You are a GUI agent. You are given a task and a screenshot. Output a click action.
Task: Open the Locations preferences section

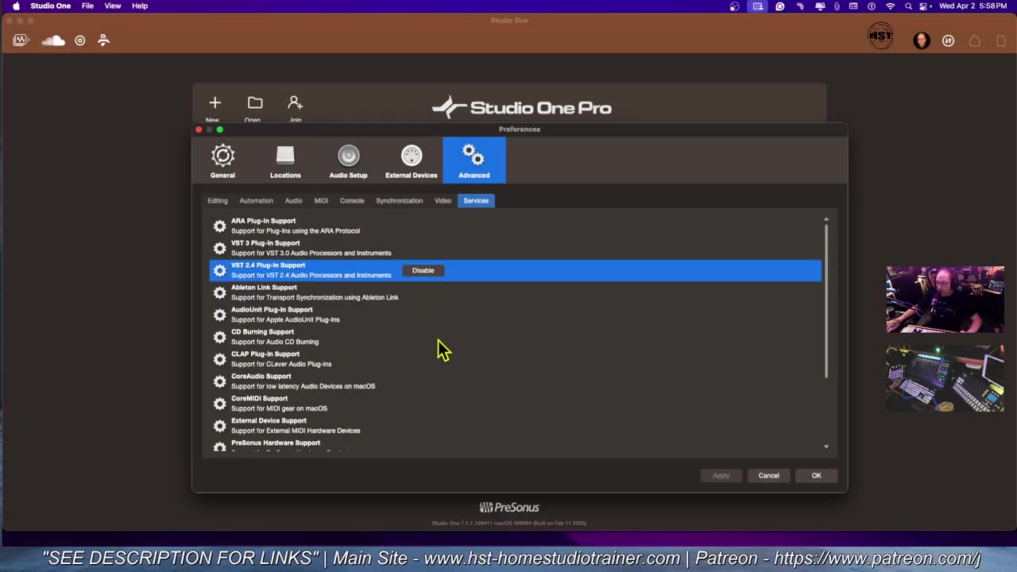[285, 160]
